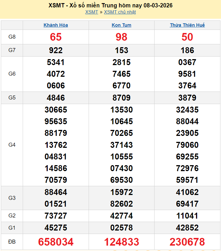Click Kon Tum G1 number 02578

coord(122,228)
